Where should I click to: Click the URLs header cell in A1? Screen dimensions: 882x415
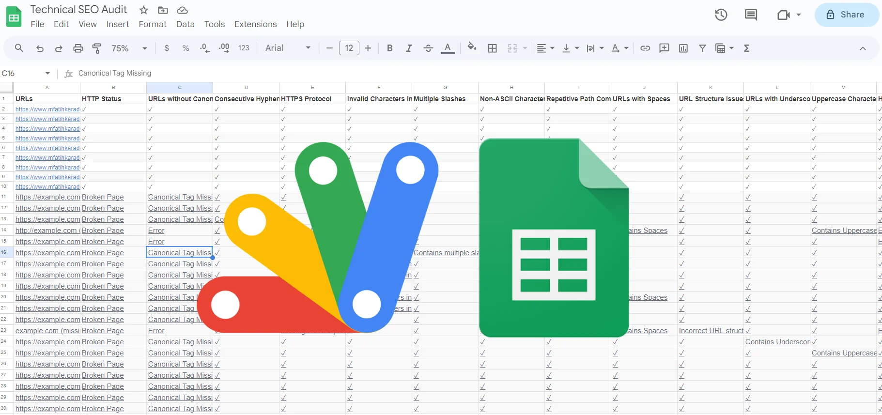pos(47,99)
